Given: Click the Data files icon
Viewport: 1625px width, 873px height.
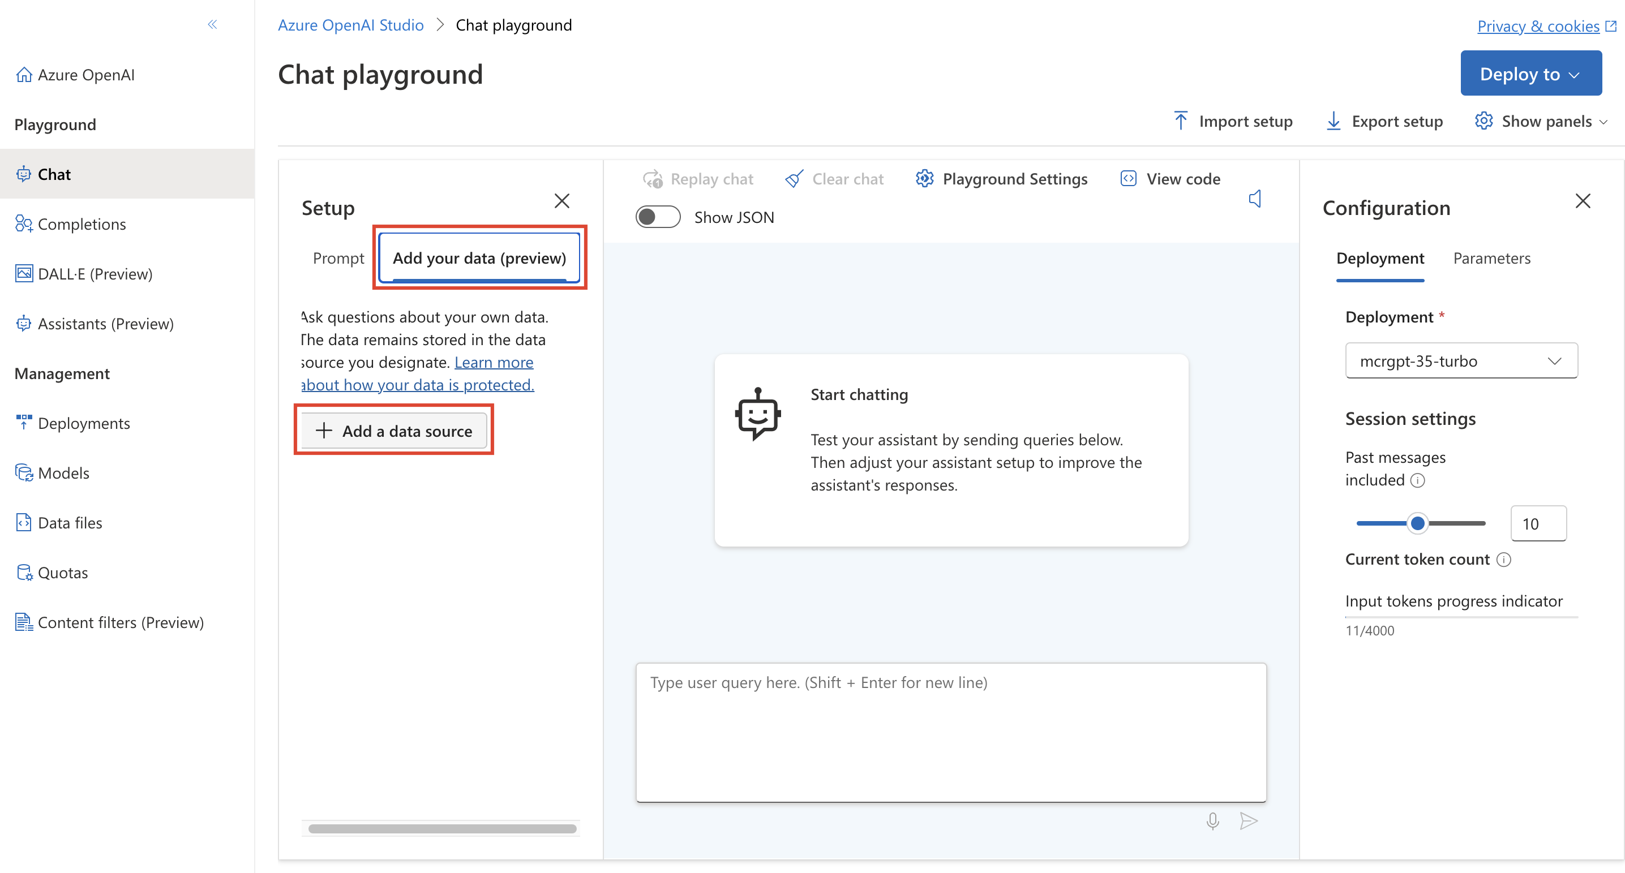Looking at the screenshot, I should click(24, 522).
